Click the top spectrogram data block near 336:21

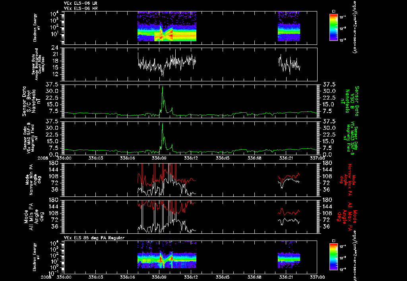click(289, 27)
